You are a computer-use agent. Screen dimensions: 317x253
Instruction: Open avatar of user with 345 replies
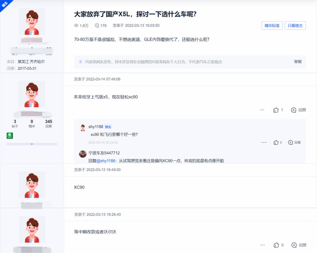pyautogui.click(x=32, y=94)
